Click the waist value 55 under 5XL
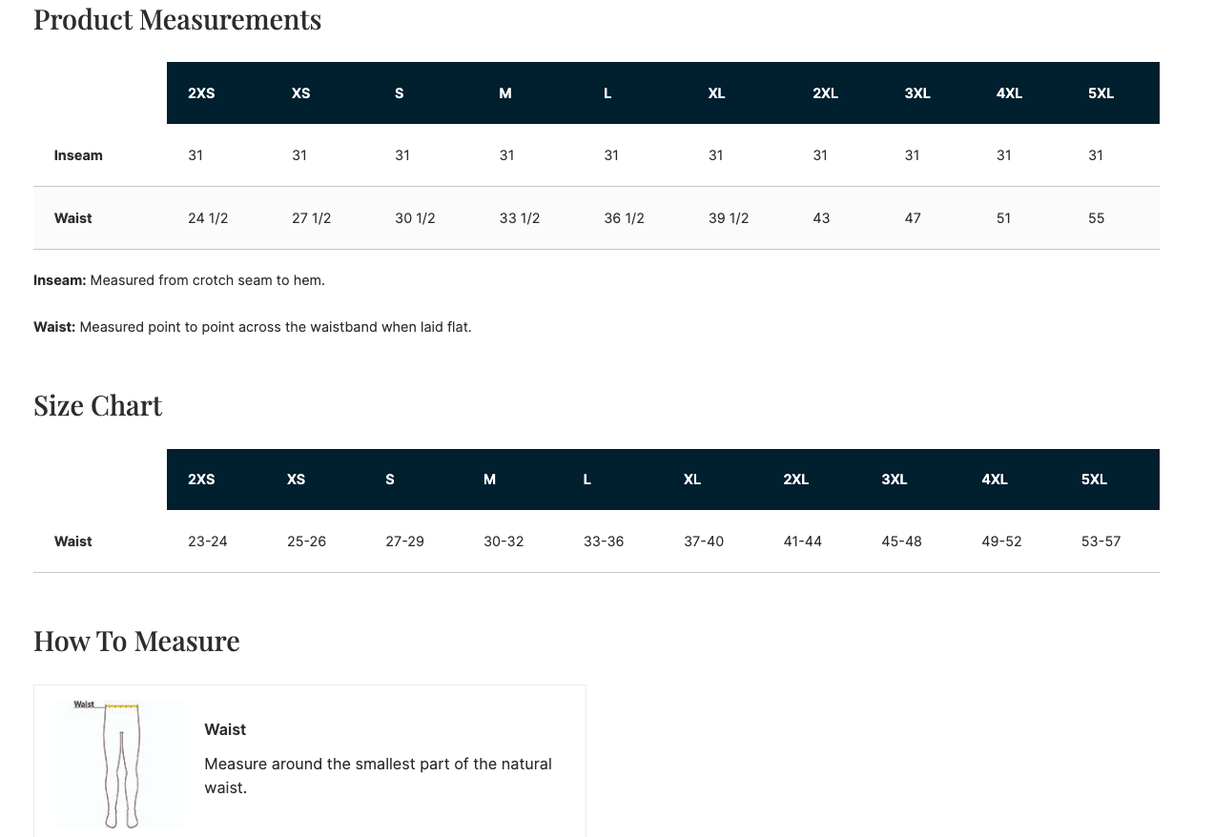Image resolution: width=1214 pixels, height=837 pixels. point(1097,218)
